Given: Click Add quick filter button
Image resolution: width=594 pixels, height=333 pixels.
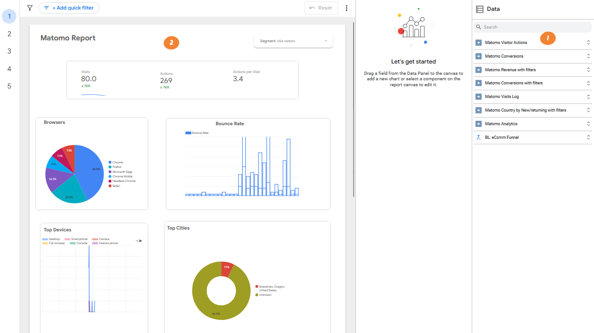Looking at the screenshot, I should coord(69,8).
